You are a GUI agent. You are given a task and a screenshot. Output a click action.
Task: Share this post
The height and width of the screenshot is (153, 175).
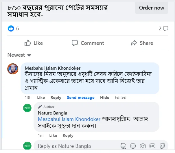(142, 43)
